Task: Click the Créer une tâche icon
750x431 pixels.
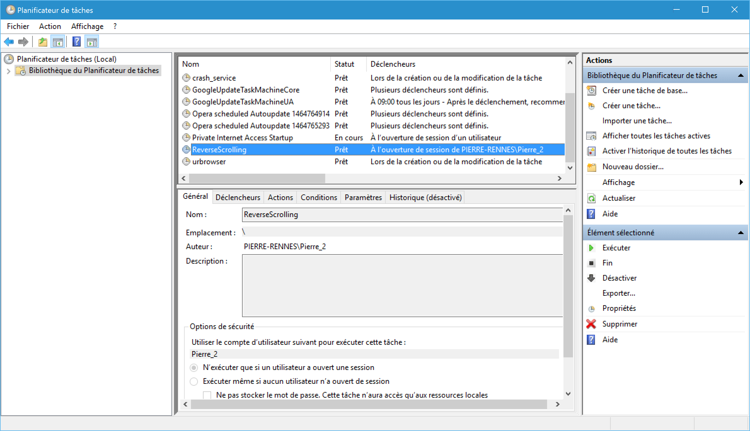Action: tap(591, 106)
